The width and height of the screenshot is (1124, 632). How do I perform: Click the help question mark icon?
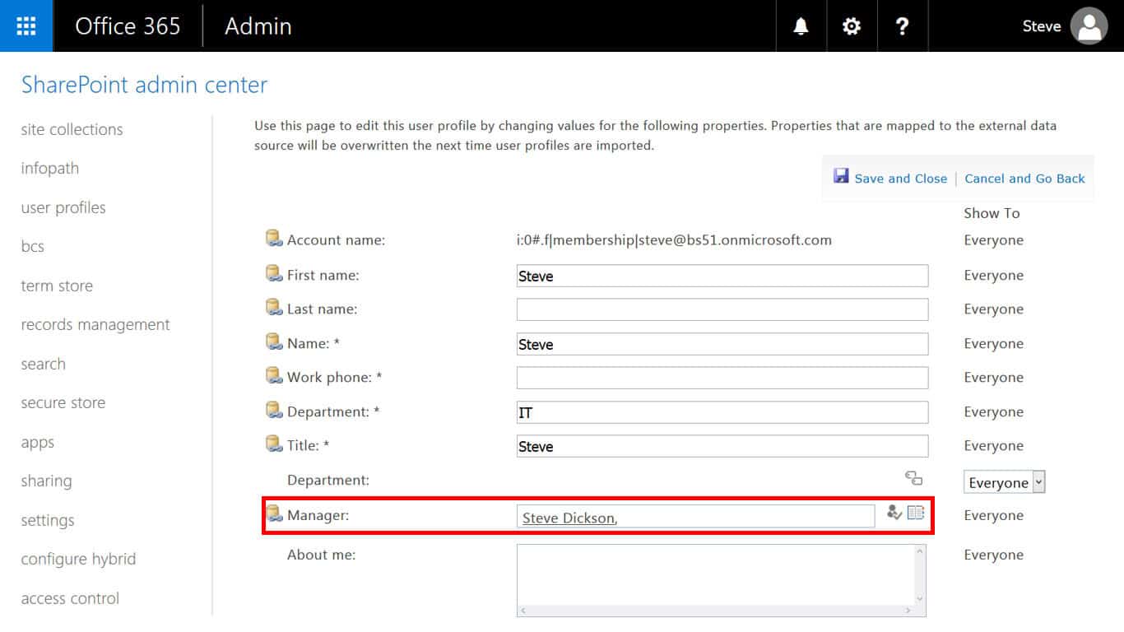(x=903, y=26)
